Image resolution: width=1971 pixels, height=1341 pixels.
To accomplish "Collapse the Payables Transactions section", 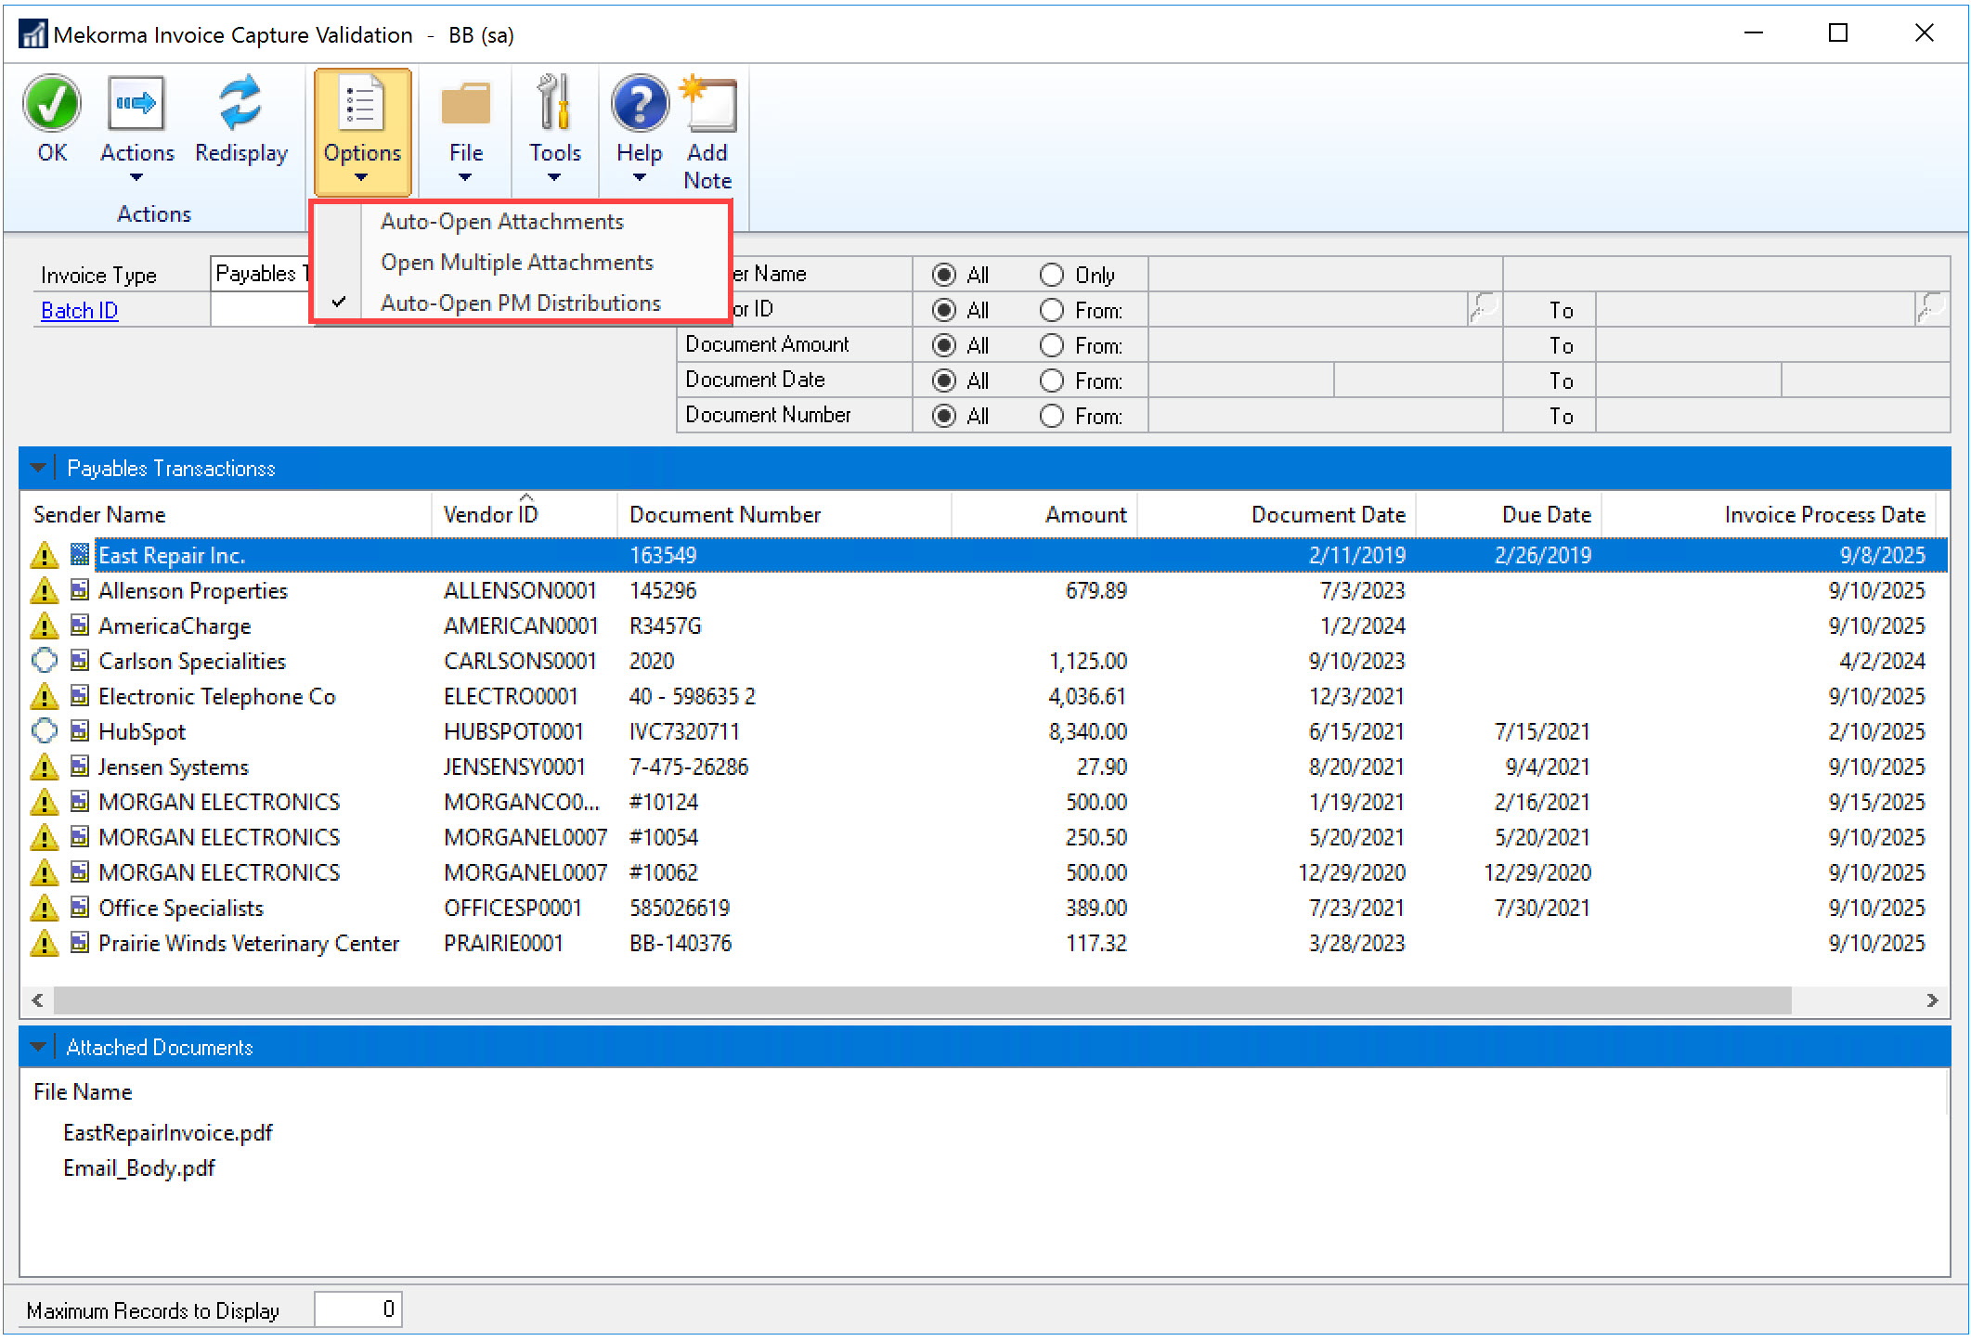I will pyautogui.click(x=38, y=469).
